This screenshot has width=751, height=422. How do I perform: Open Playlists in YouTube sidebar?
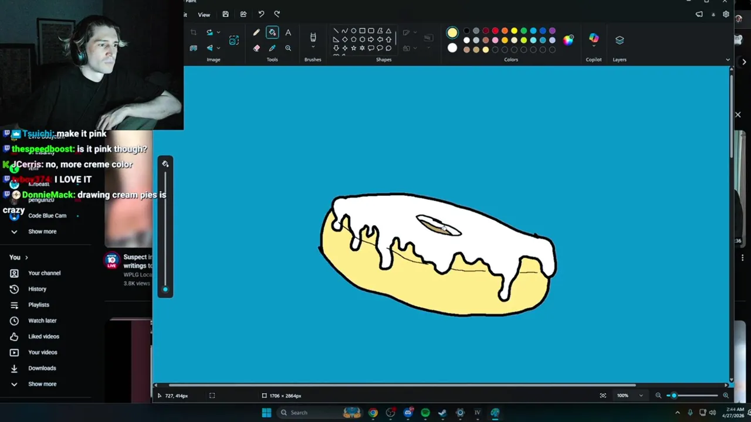pyautogui.click(x=39, y=305)
